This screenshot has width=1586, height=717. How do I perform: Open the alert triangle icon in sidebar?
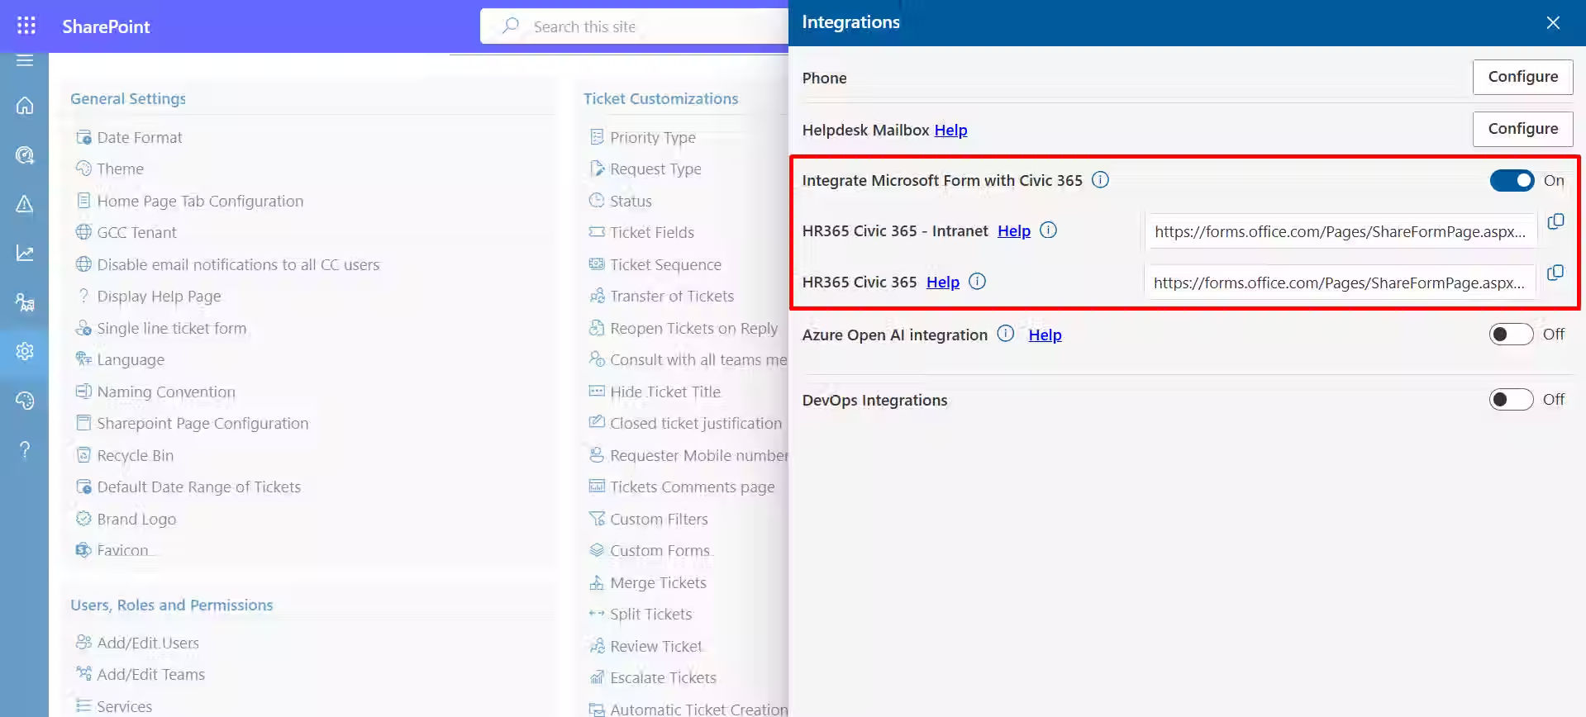[25, 204]
